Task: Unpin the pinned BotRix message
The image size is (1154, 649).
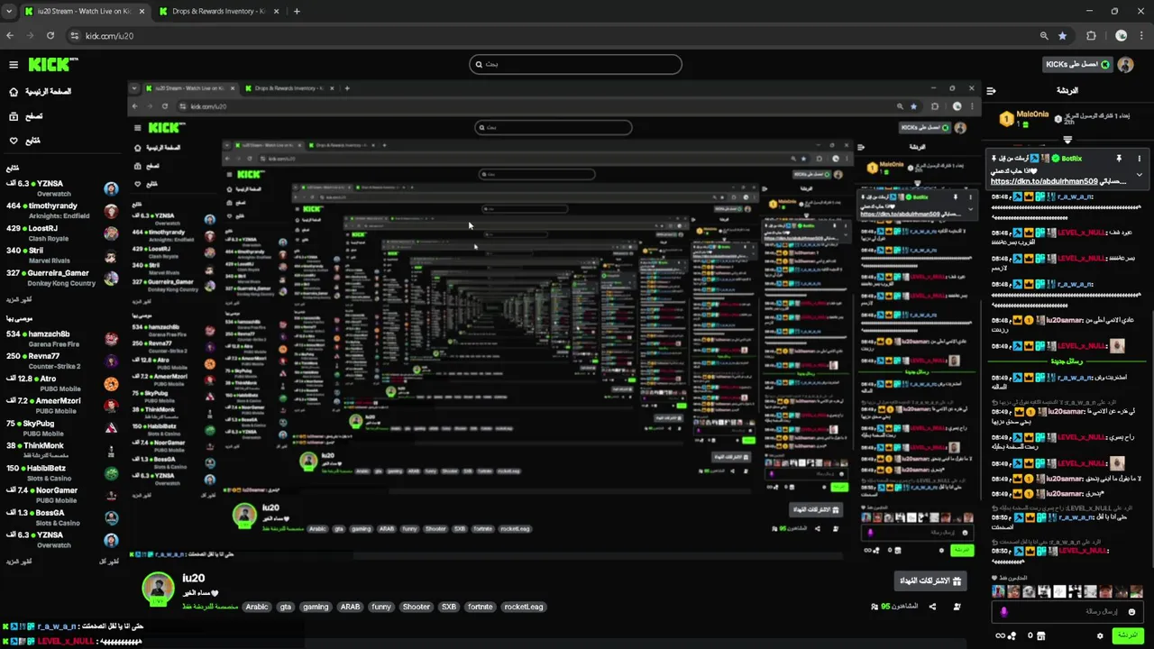Action: click(1119, 159)
